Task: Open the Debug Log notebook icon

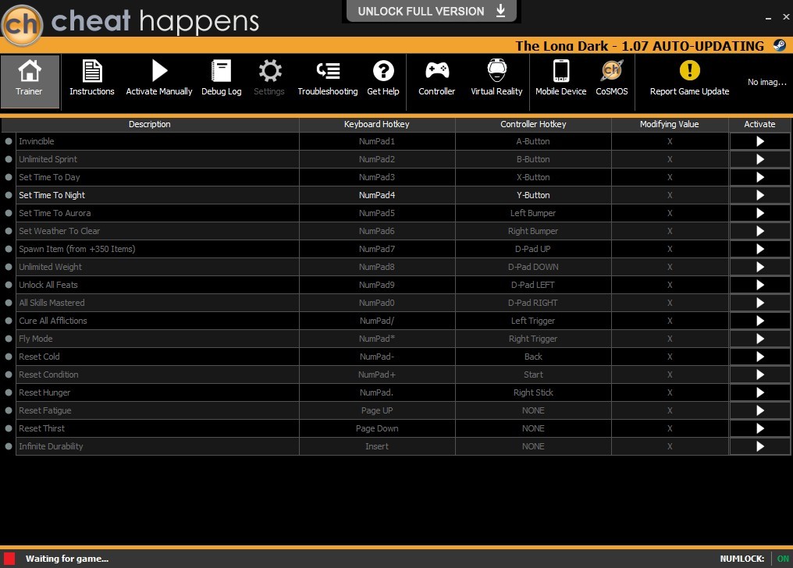Action: coord(221,71)
